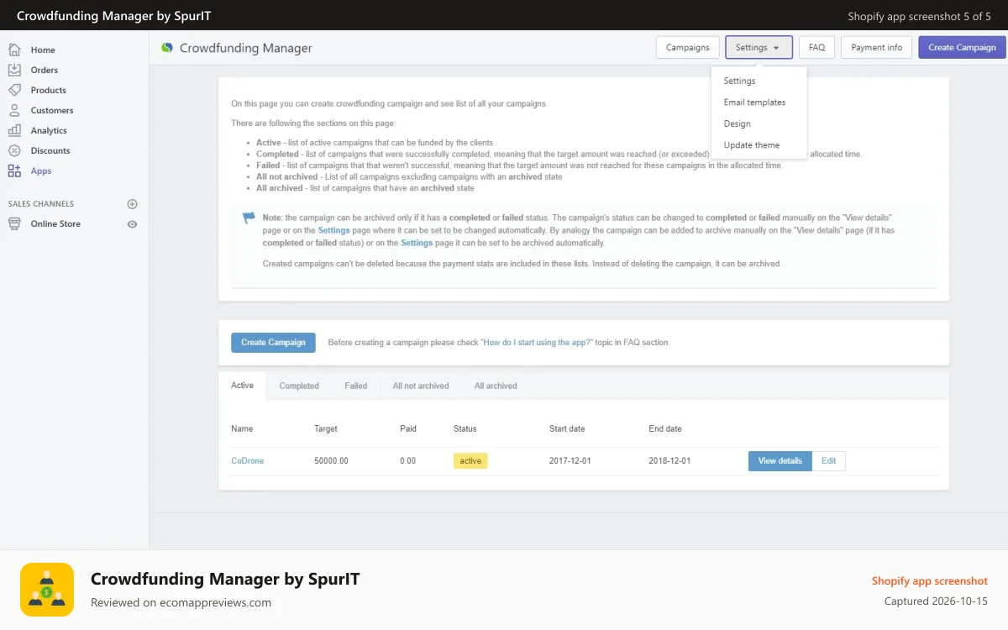Edit the CoDrone campaign

[x=828, y=461]
